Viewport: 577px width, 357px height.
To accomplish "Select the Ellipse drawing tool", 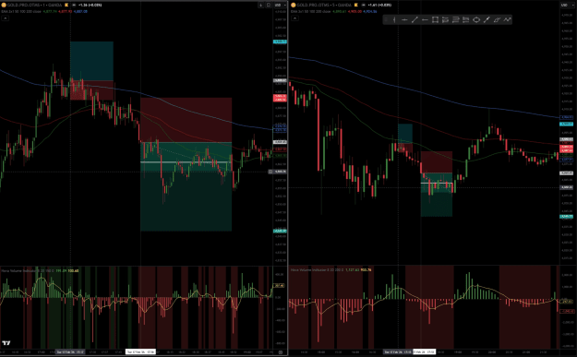I will pyautogui.click(x=476, y=20).
